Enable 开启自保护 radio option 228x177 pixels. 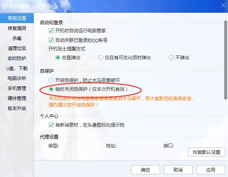pyautogui.click(x=51, y=80)
